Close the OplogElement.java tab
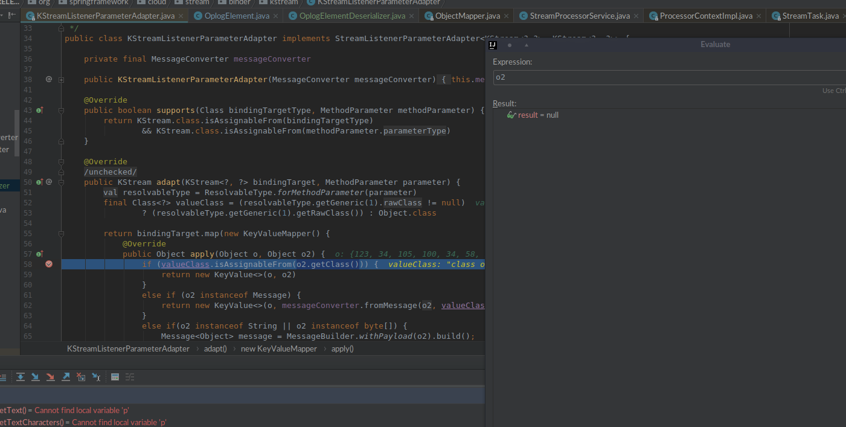 (277, 16)
